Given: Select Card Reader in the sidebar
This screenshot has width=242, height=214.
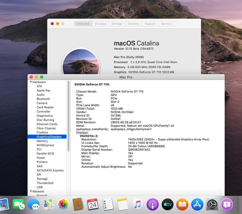Looking at the screenshot, I should coord(45,107).
